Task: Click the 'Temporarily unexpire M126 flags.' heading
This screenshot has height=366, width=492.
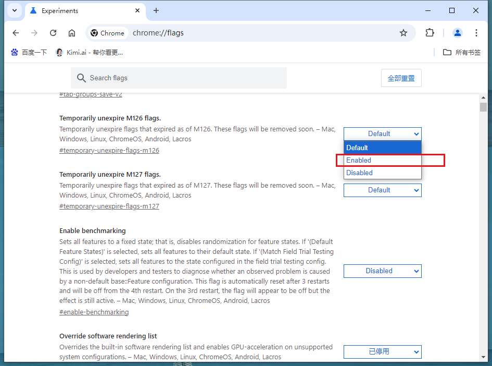Action: 110,118
